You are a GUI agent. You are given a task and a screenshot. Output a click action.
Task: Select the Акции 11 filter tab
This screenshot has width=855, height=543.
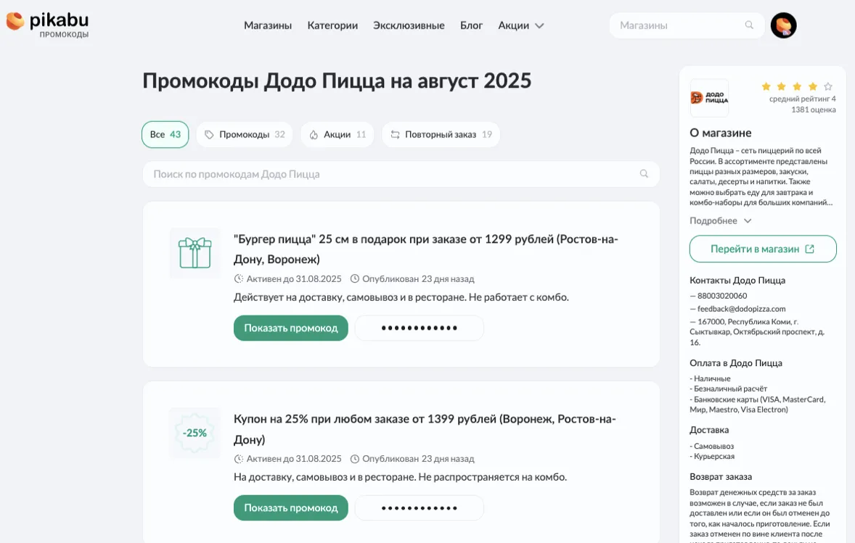coord(337,135)
